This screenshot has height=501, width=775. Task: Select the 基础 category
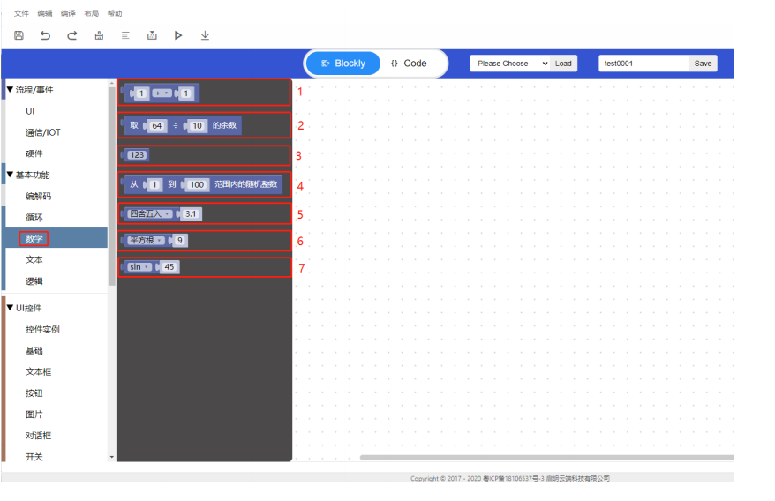(x=34, y=351)
